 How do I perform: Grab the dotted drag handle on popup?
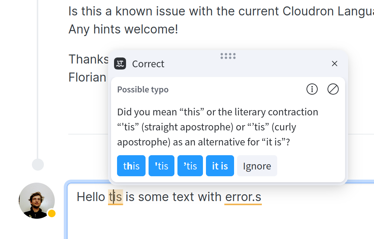(x=228, y=56)
